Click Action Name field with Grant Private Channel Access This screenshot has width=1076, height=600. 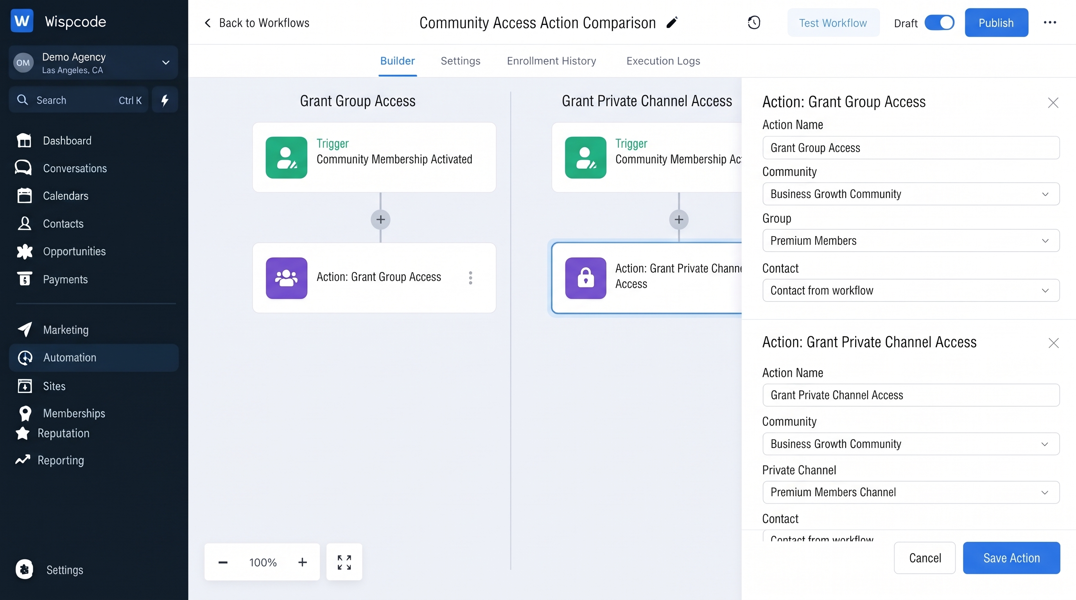click(x=911, y=395)
